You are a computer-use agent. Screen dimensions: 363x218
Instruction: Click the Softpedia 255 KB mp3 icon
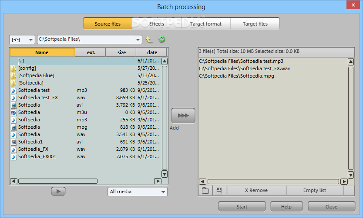13,120
